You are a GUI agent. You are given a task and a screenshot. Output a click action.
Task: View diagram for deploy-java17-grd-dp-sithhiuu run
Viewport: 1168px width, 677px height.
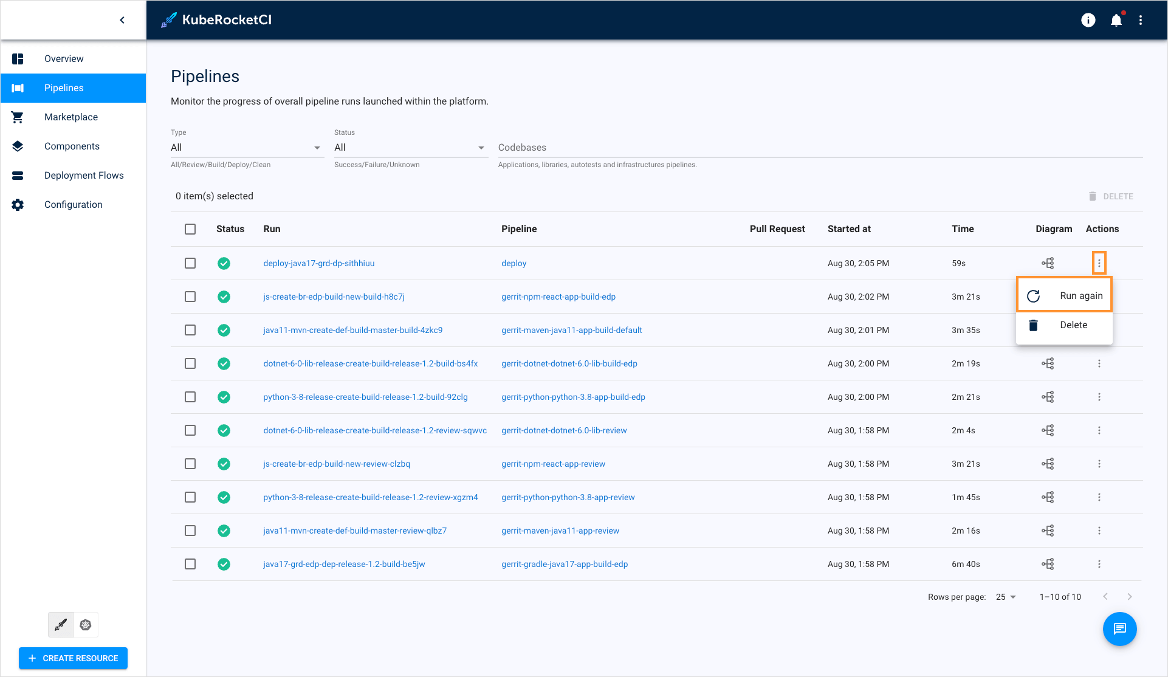click(x=1048, y=263)
